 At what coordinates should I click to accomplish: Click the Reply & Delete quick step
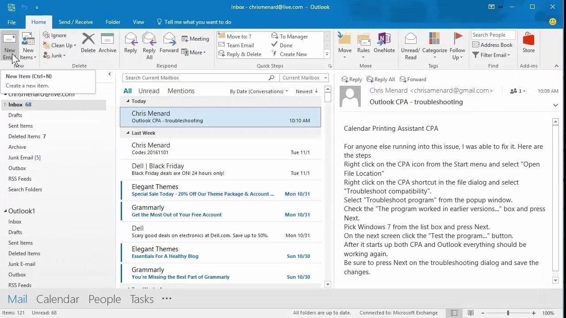240,54
